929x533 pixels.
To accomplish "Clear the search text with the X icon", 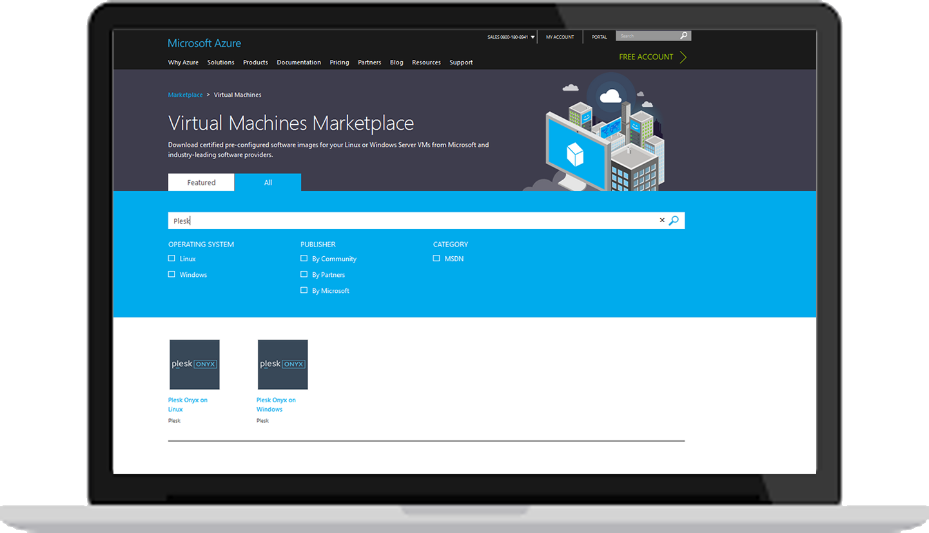I will click(661, 220).
